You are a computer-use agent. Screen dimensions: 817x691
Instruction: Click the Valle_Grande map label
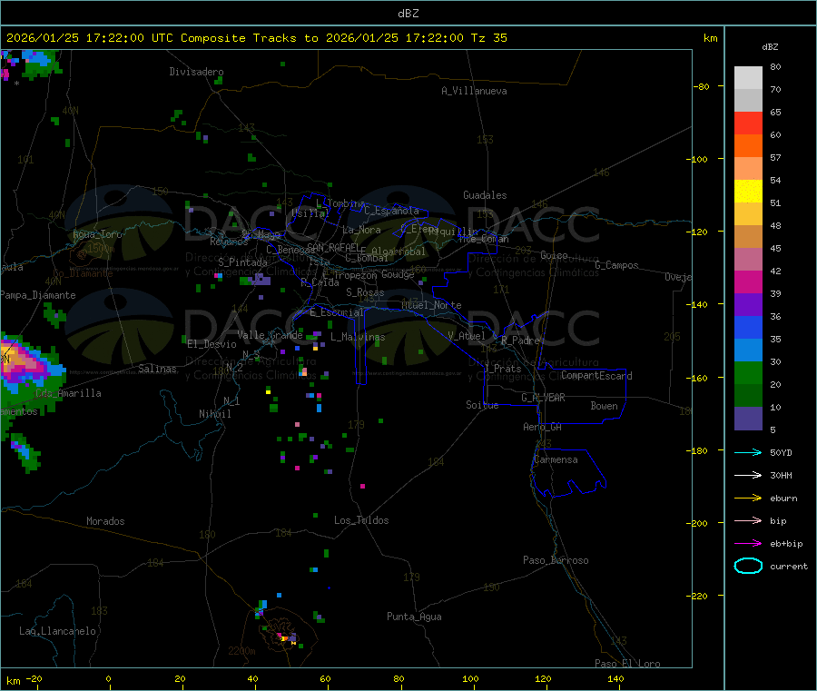pos(270,335)
